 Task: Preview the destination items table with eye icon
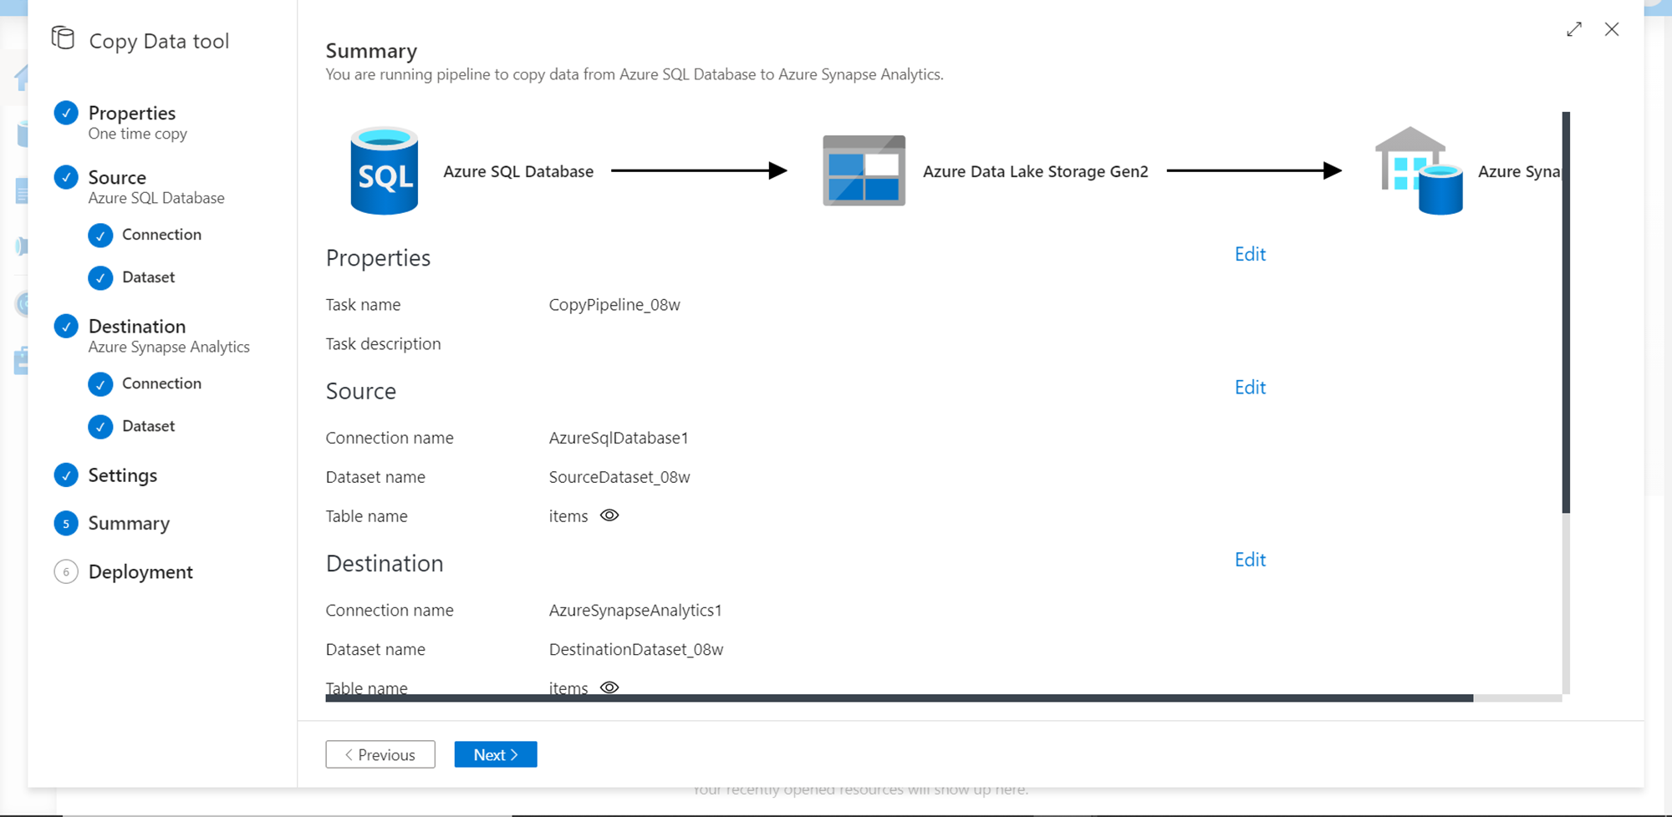click(x=609, y=688)
